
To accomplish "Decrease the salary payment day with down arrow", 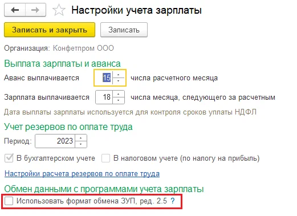I will (119, 100).
